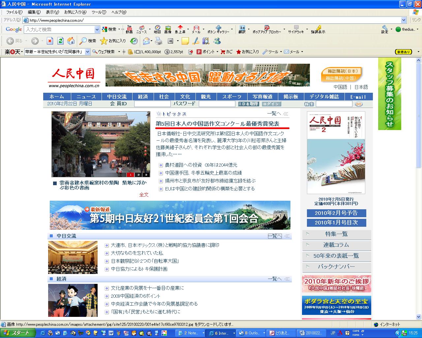Open Google 検索 button dropdown arrow

(119, 29)
